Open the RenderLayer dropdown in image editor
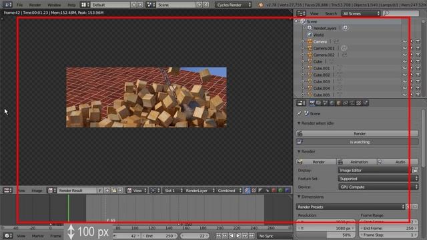This screenshot has height=240, width=427. point(200,191)
